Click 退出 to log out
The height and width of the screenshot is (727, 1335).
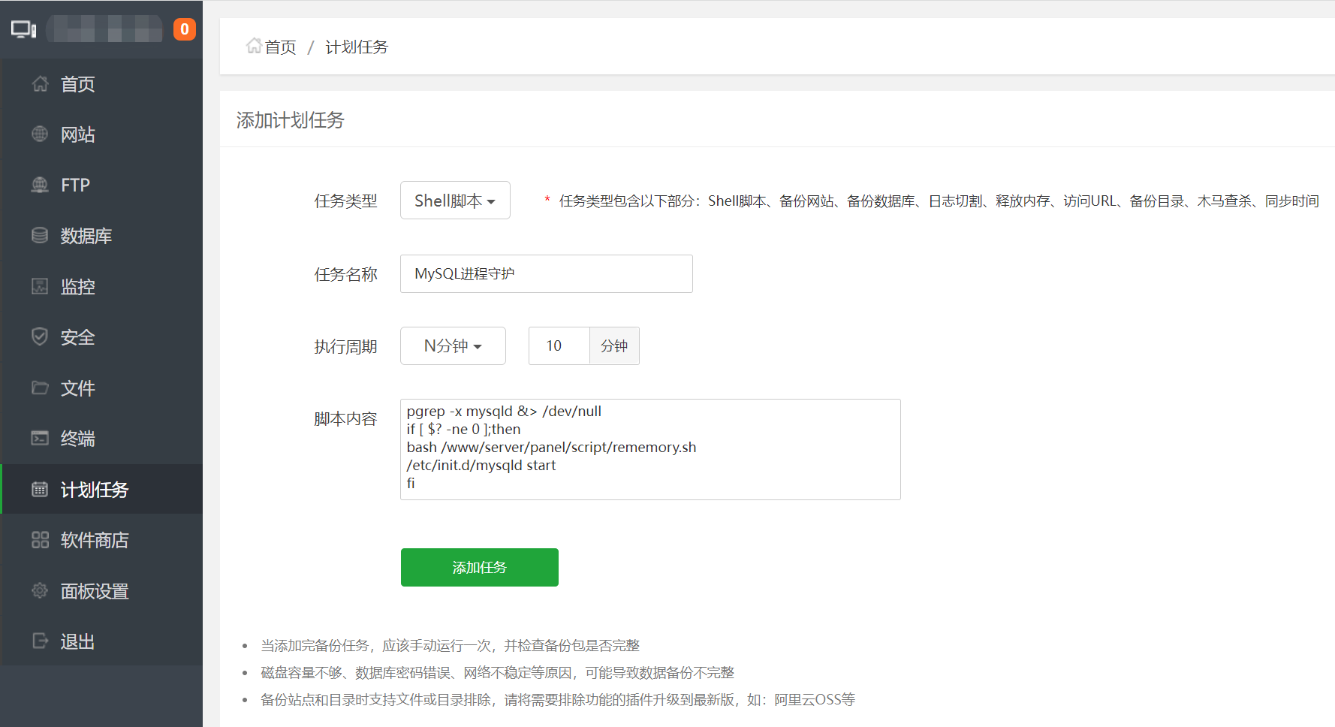point(77,641)
